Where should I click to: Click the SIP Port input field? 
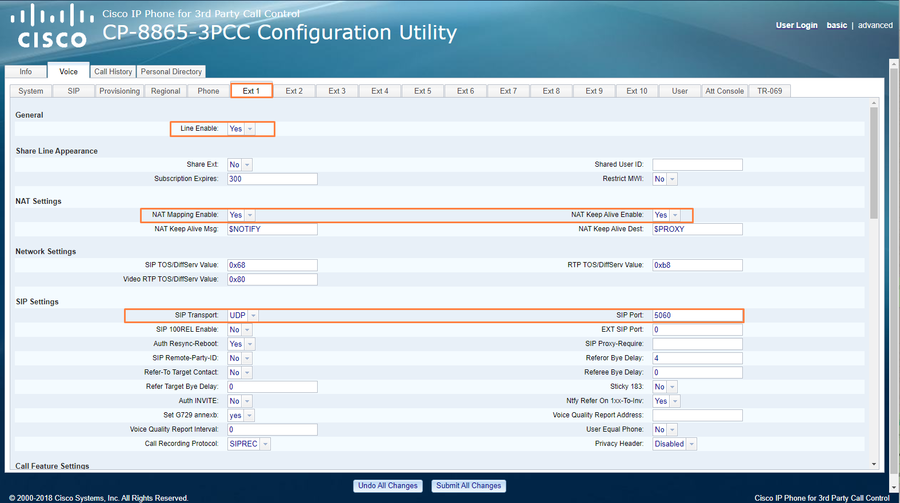point(697,316)
